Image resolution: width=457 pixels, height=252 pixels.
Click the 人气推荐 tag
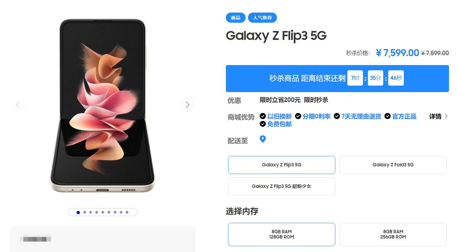pos(262,18)
